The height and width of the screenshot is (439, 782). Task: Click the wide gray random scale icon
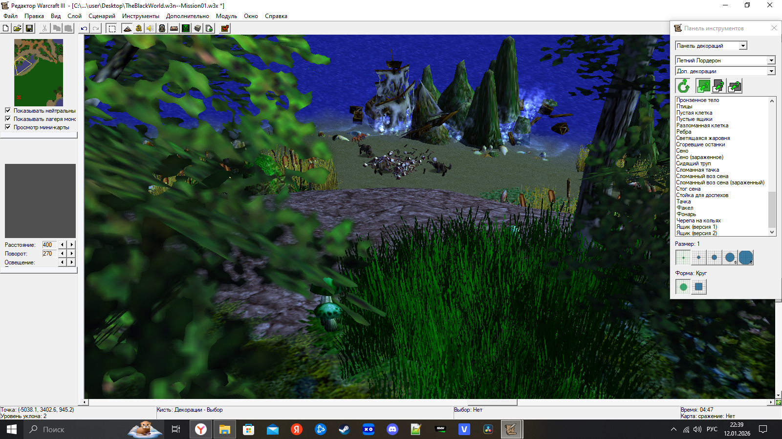[x=735, y=86]
